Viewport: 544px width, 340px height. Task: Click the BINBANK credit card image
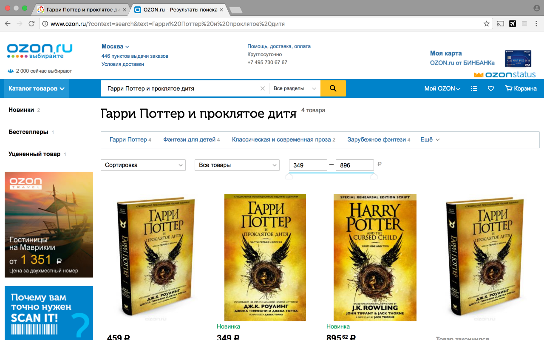click(518, 59)
